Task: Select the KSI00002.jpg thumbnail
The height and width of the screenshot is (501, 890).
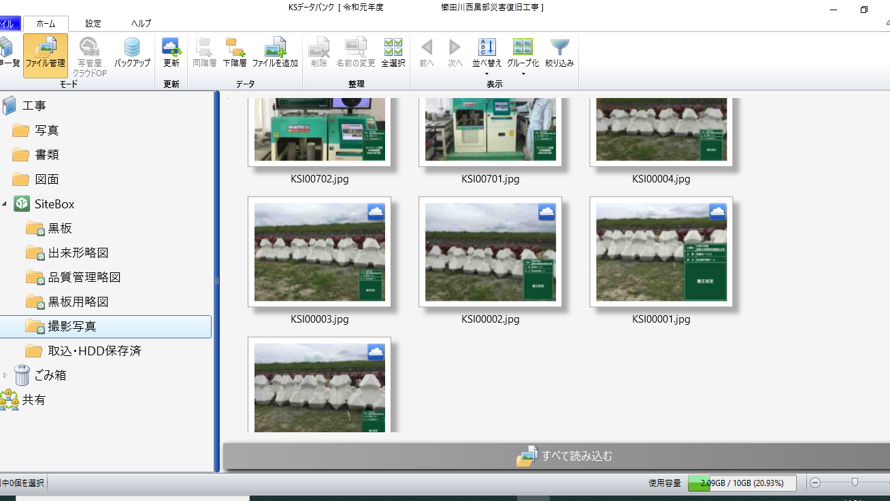Action: click(490, 252)
